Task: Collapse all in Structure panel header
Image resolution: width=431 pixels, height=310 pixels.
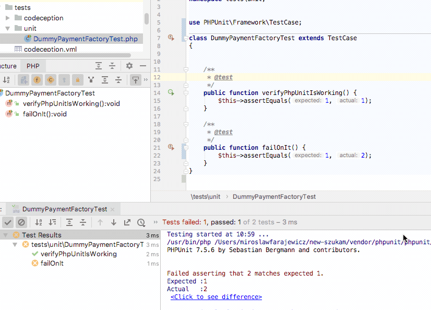Action: pos(112,66)
